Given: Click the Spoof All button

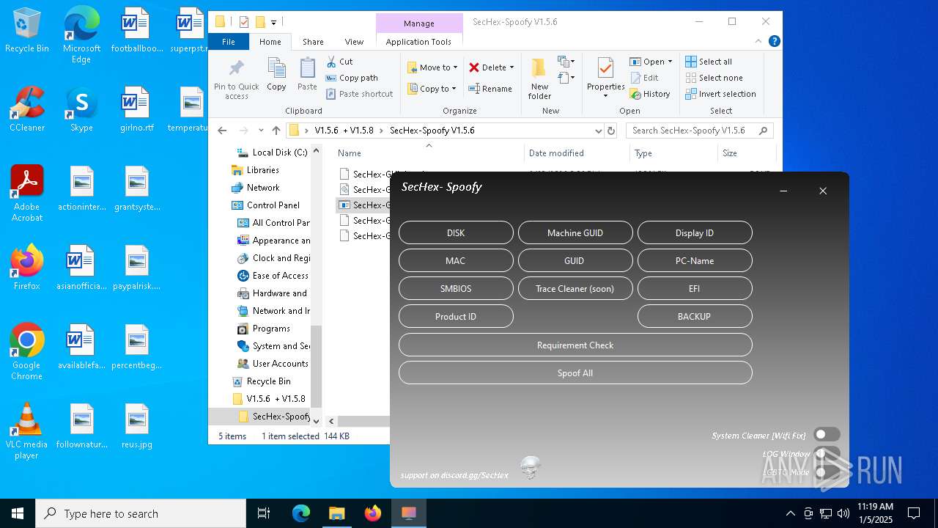Looking at the screenshot, I should (x=575, y=373).
